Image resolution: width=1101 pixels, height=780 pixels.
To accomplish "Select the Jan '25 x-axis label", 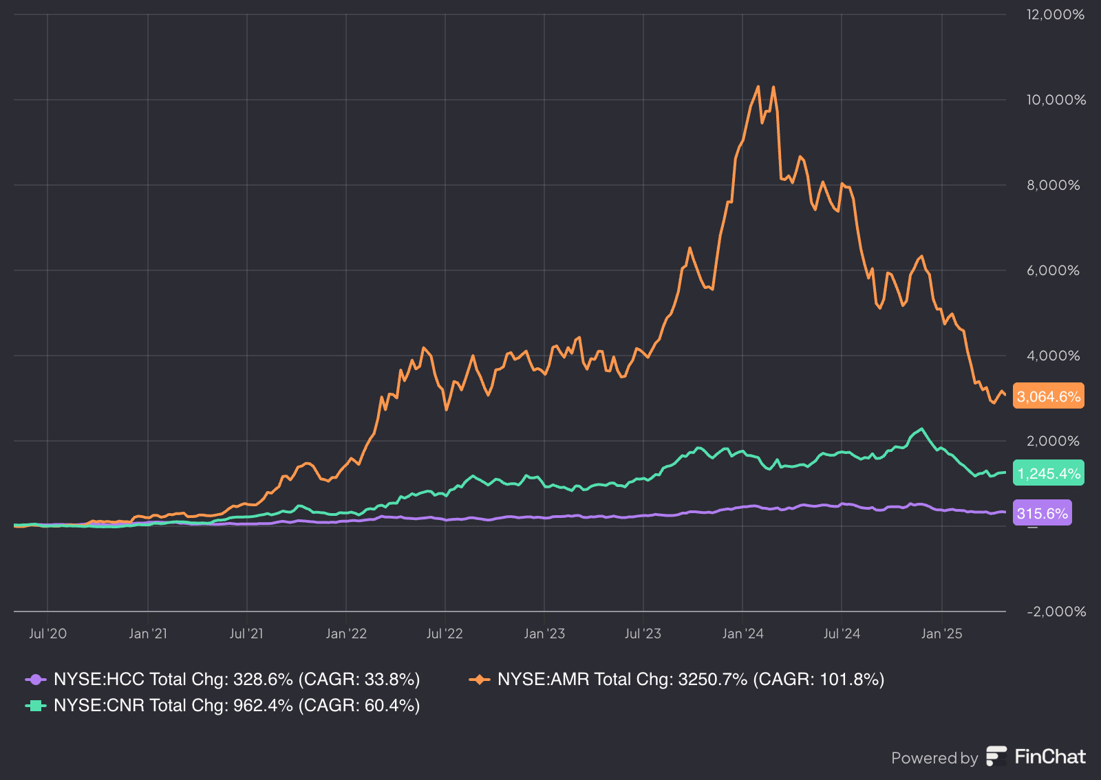I will [941, 633].
